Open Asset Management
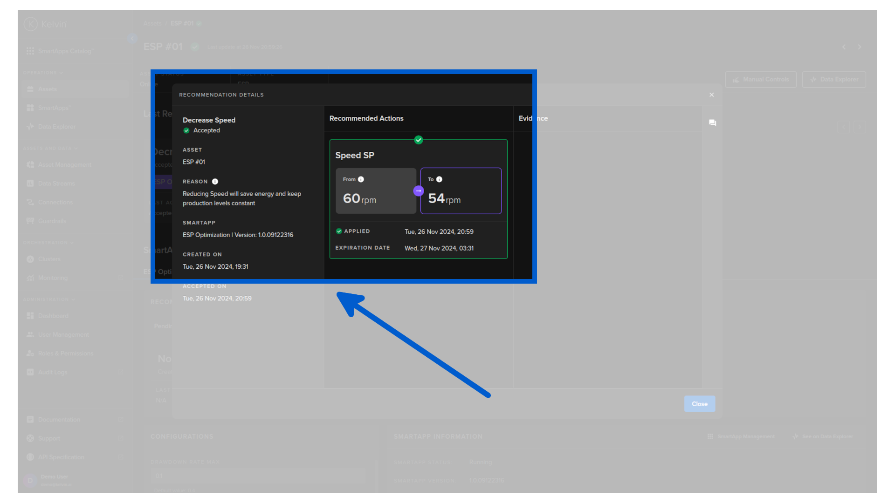 (64, 164)
